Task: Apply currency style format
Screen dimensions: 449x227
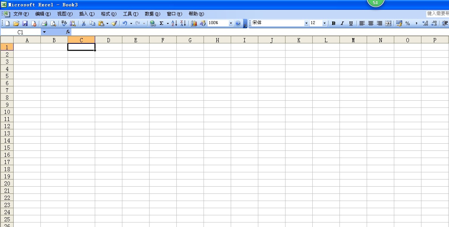Action: click(x=399, y=23)
